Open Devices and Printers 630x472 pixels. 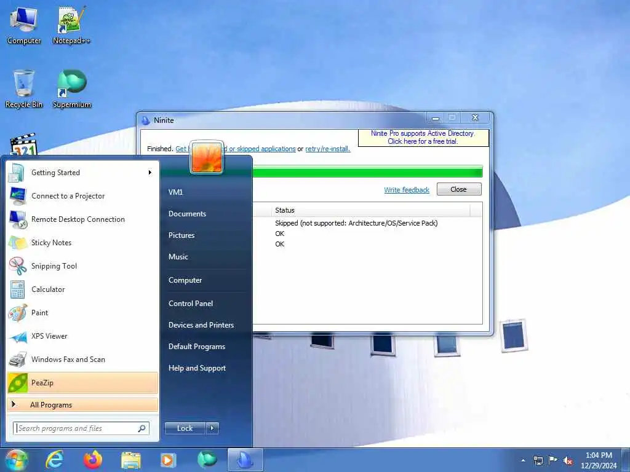[x=201, y=324]
